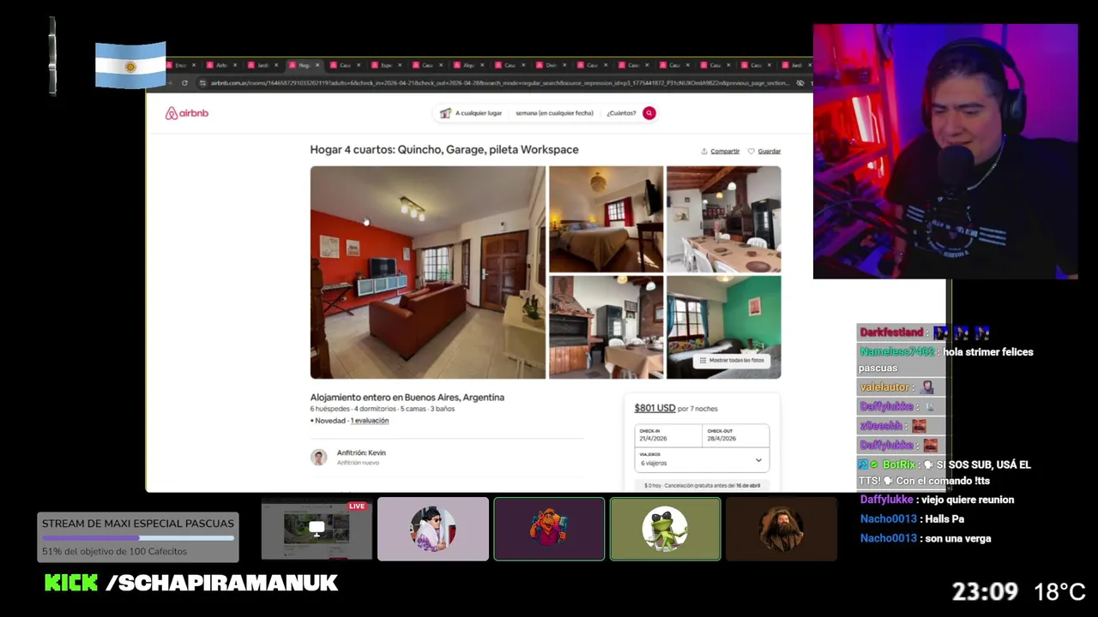
Task: Click Daffylukke's viejo quiere reunion chat message
Action: tap(937, 500)
